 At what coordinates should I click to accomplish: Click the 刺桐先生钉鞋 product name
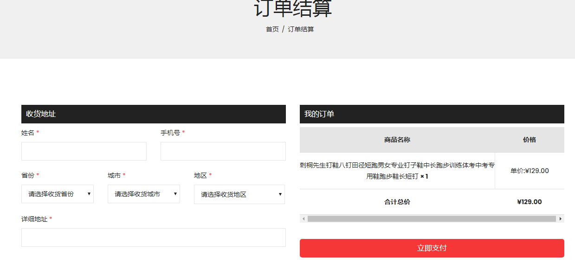tap(397, 171)
